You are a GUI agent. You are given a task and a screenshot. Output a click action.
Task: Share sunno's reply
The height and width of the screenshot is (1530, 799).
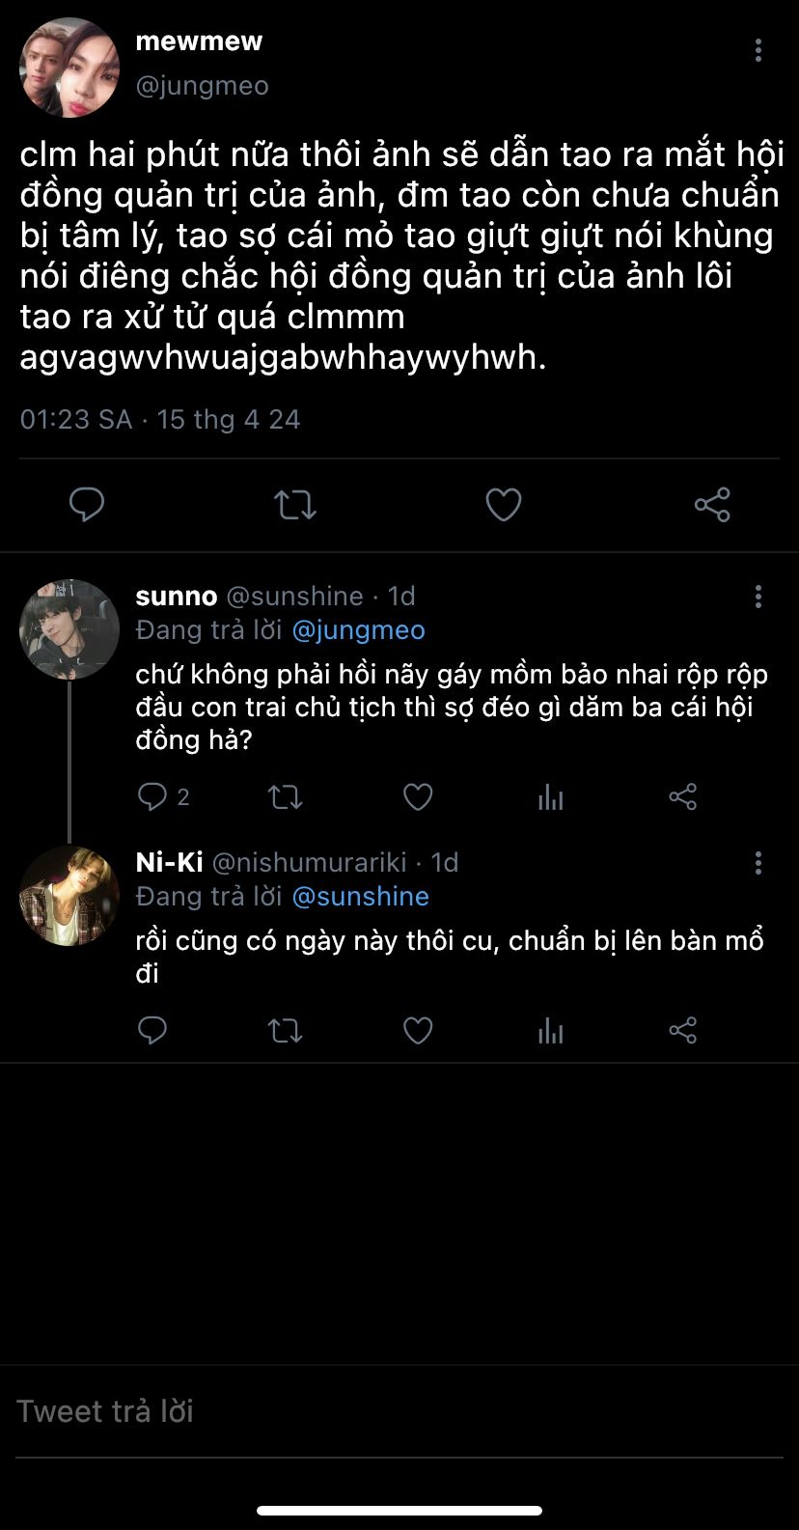click(682, 796)
